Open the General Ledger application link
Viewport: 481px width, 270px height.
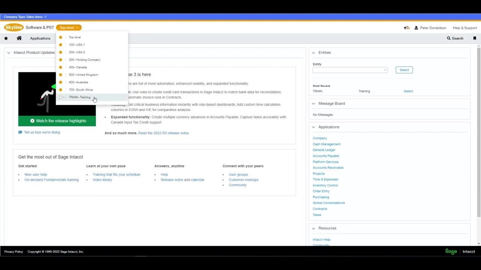tap(324, 150)
